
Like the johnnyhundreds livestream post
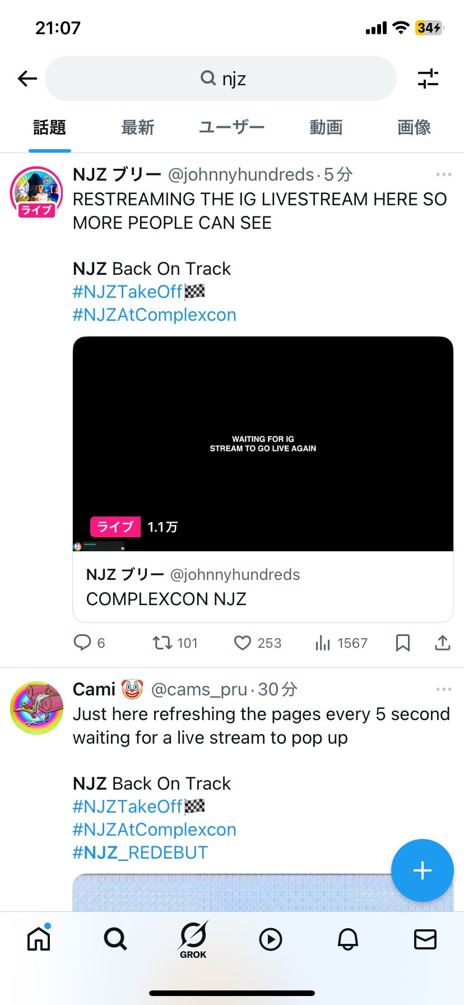(x=243, y=643)
